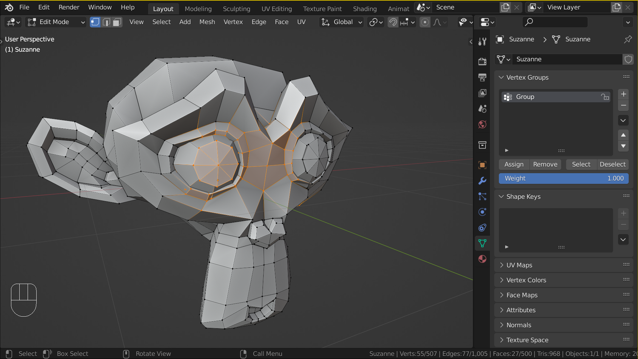638x359 pixels.
Task: Open the File menu
Action: pyautogui.click(x=24, y=7)
